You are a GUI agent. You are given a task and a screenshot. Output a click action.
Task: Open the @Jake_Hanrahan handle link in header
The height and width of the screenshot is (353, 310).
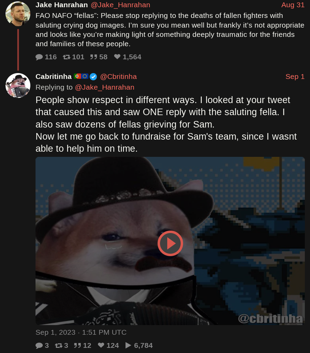point(120,5)
